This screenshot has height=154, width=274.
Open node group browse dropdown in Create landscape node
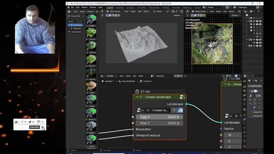click(x=140, y=110)
